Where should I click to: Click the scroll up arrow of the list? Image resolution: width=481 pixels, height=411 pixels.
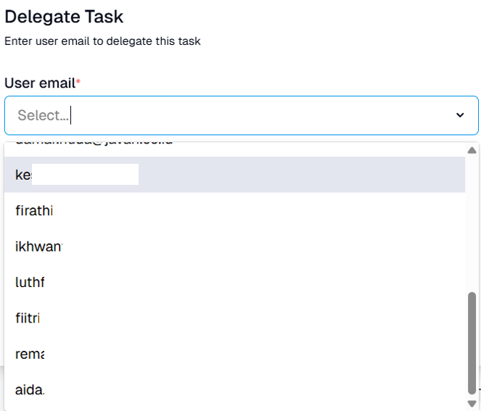click(x=472, y=150)
